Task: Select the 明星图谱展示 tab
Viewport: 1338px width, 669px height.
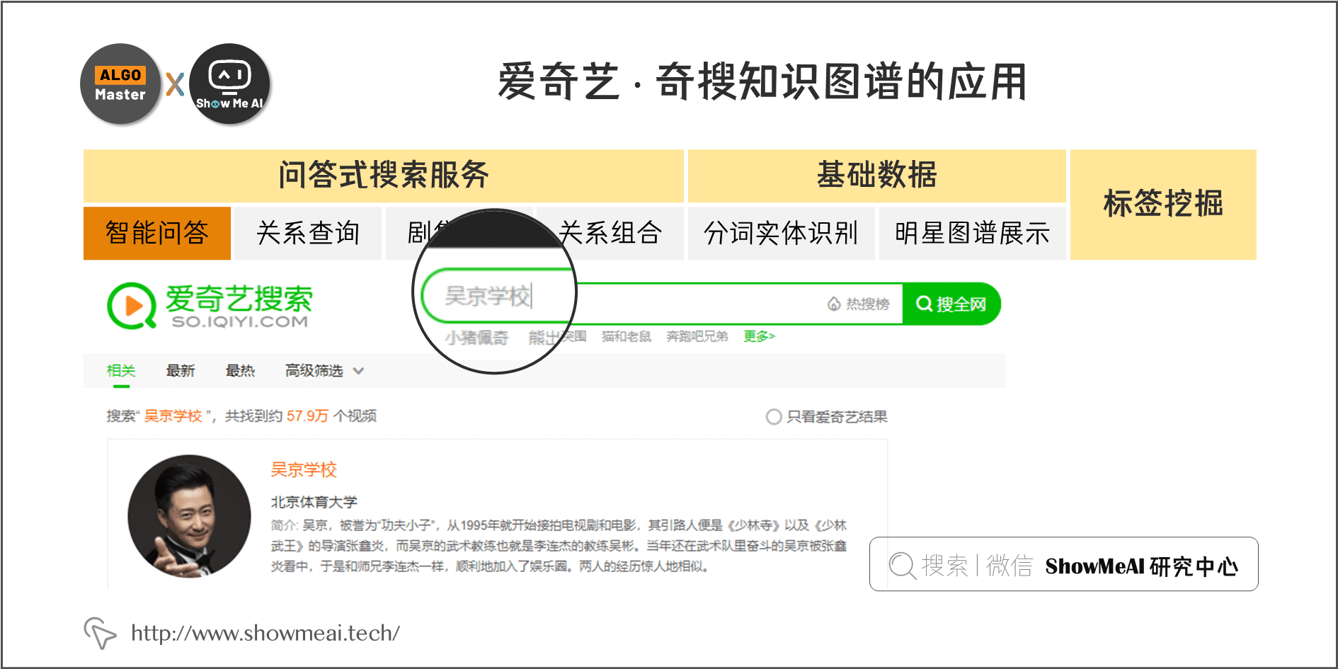Action: pyautogui.click(x=972, y=233)
